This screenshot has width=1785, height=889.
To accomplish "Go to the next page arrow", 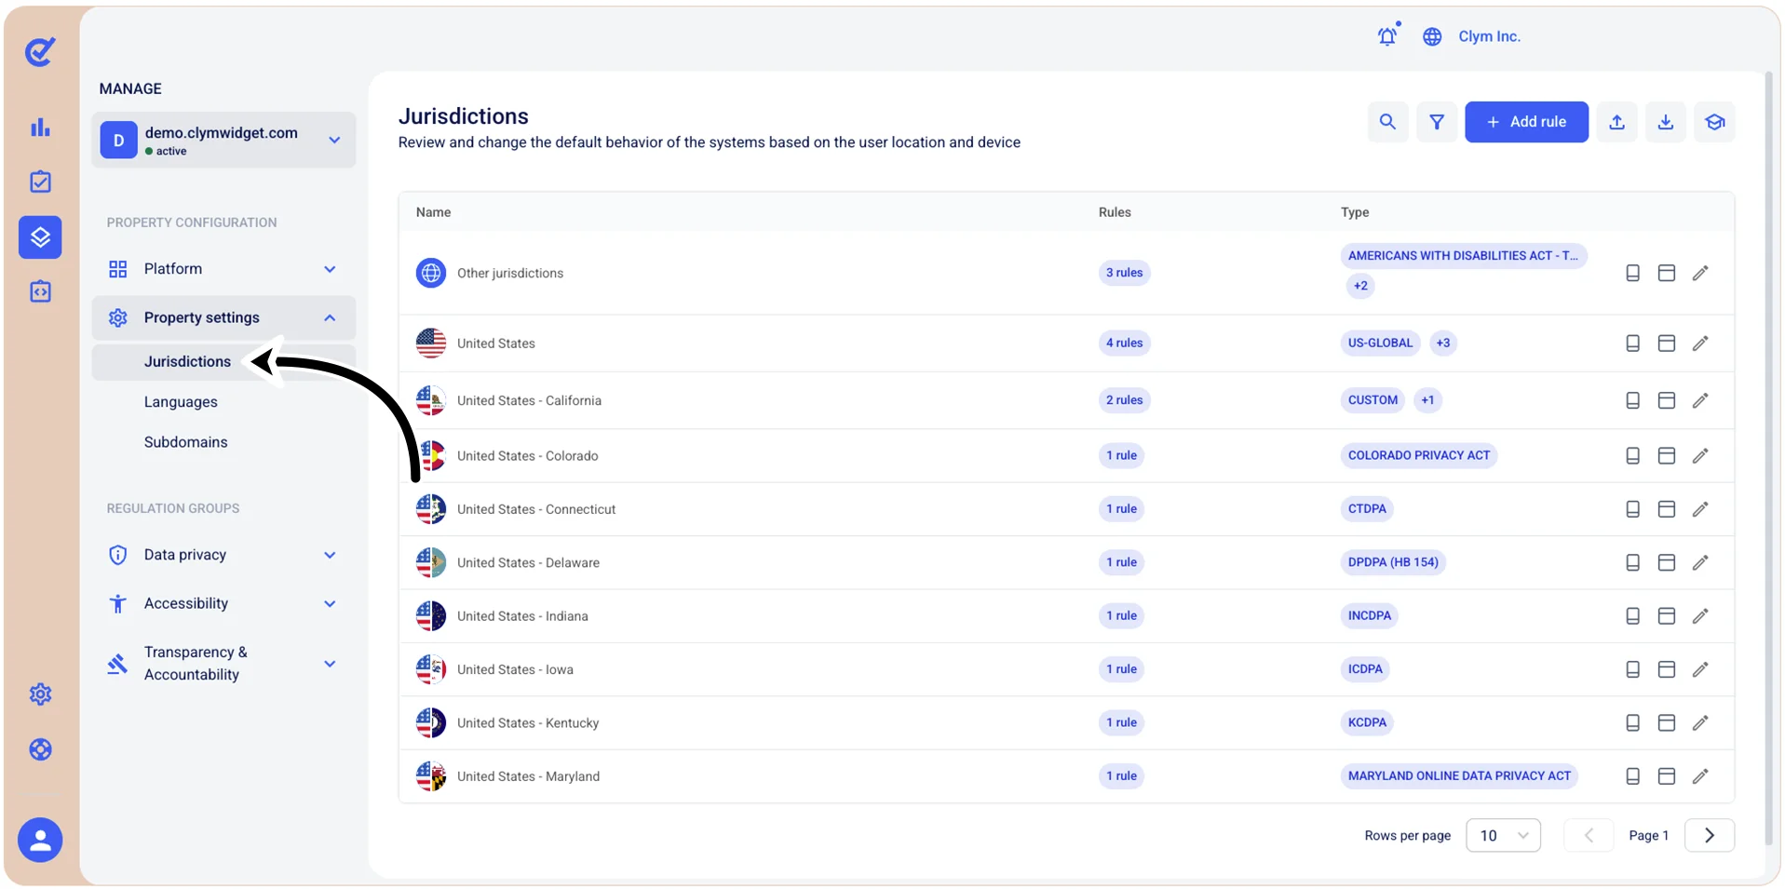I will pyautogui.click(x=1710, y=835).
